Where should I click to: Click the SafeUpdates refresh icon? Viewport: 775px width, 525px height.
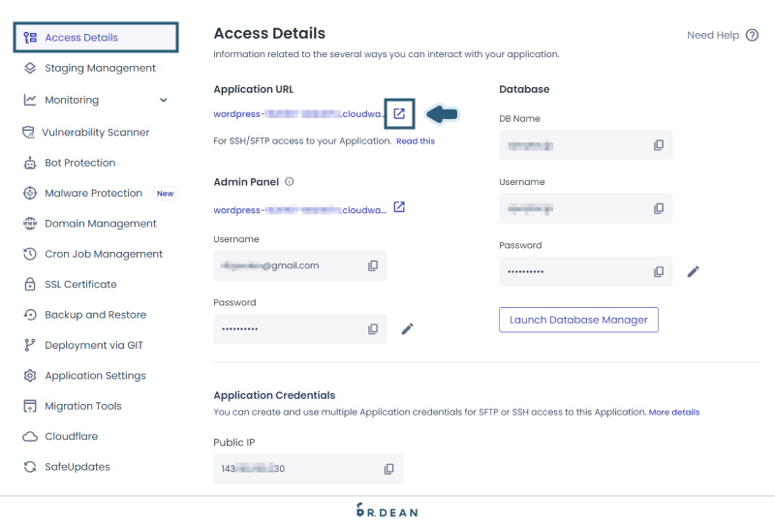30,467
